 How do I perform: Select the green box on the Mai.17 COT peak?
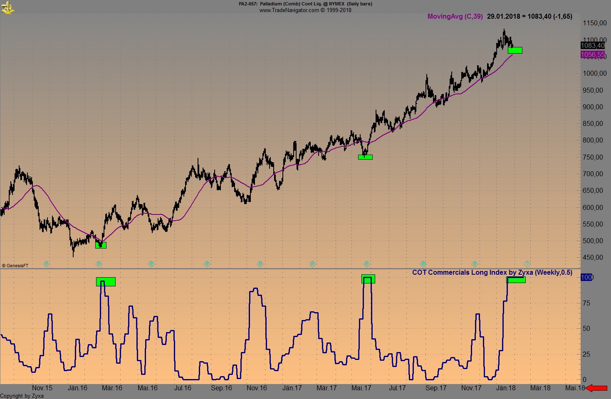(369, 279)
